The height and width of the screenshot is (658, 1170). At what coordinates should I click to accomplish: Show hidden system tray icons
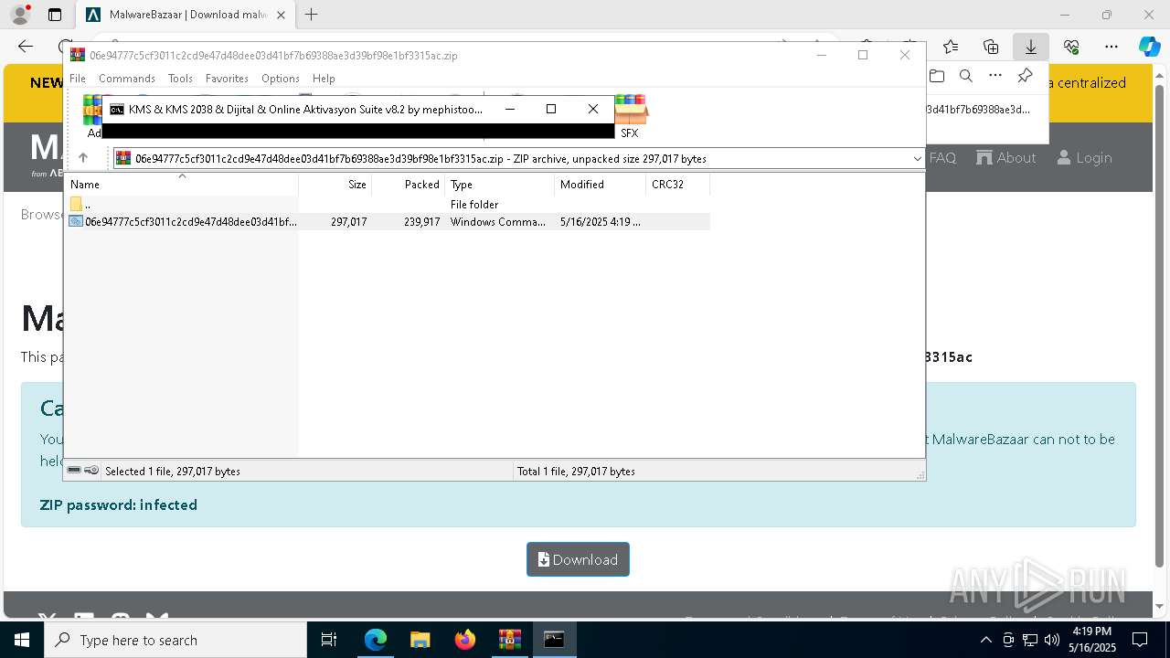985,640
